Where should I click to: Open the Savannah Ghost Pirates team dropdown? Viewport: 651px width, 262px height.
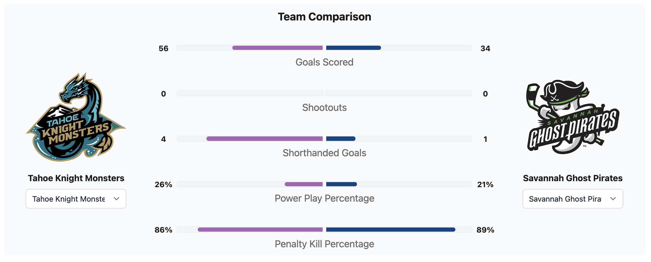572,199
